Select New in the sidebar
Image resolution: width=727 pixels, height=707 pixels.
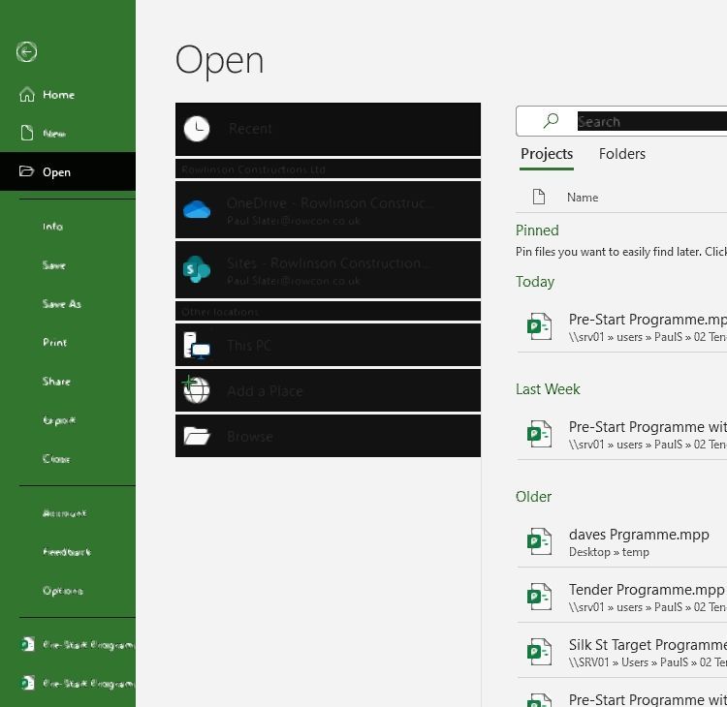tap(68, 134)
